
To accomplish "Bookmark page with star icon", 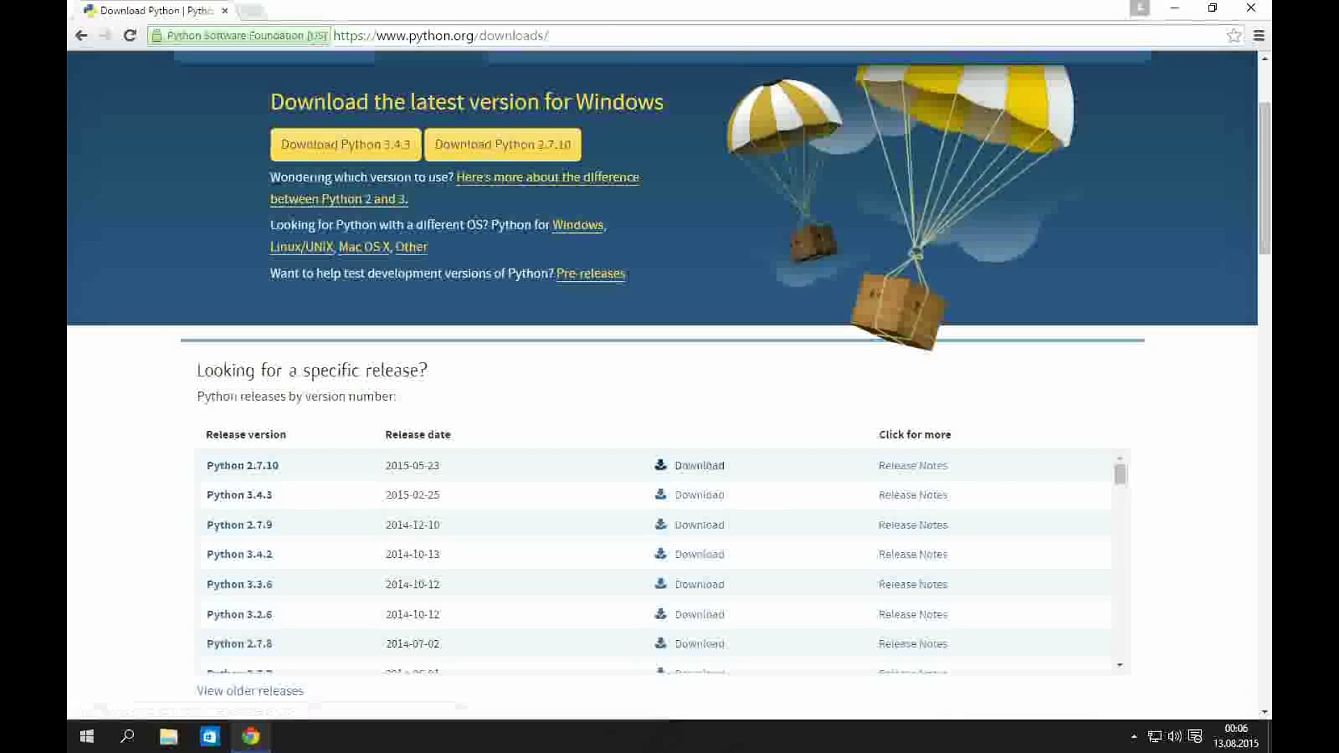I will point(1234,36).
